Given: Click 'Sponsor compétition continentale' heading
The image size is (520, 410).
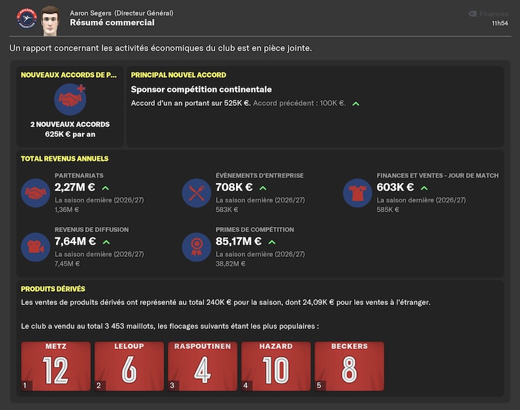Looking at the screenshot, I should click(201, 90).
